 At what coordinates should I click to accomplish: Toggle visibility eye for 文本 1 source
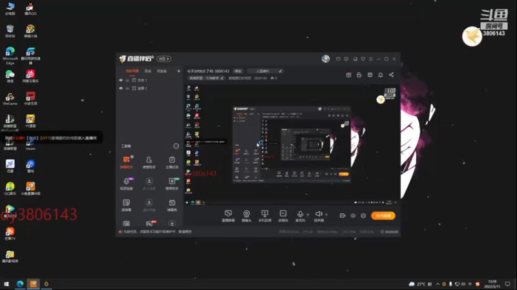coord(121,80)
